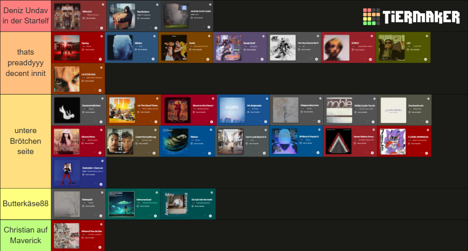Viewport: 468px width, 251px height.
Task: Play the Alleine track
Action: click(x=153, y=59)
